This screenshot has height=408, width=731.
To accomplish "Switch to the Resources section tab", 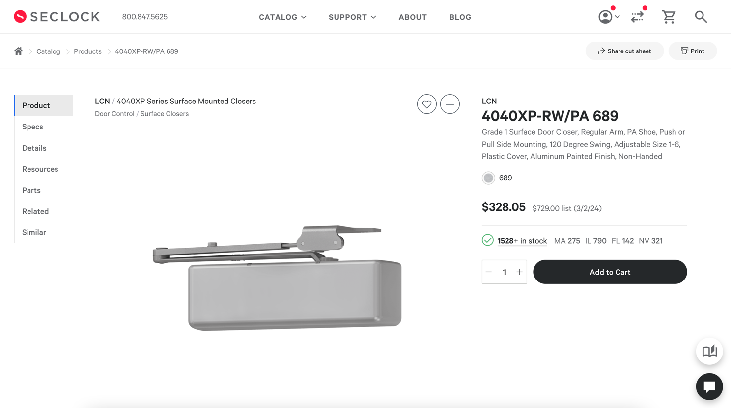I will click(x=40, y=169).
